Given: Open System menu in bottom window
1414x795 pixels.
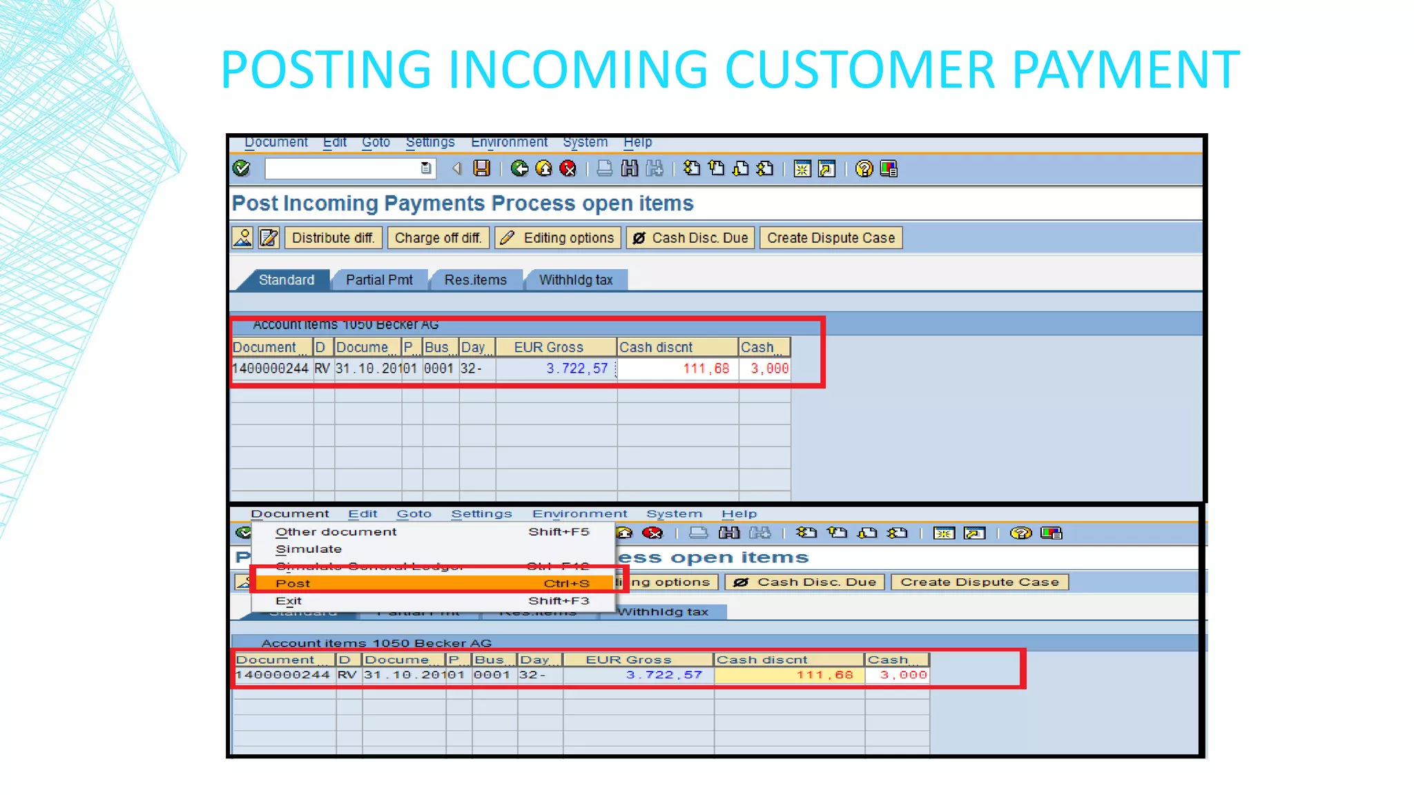Looking at the screenshot, I should click(674, 513).
